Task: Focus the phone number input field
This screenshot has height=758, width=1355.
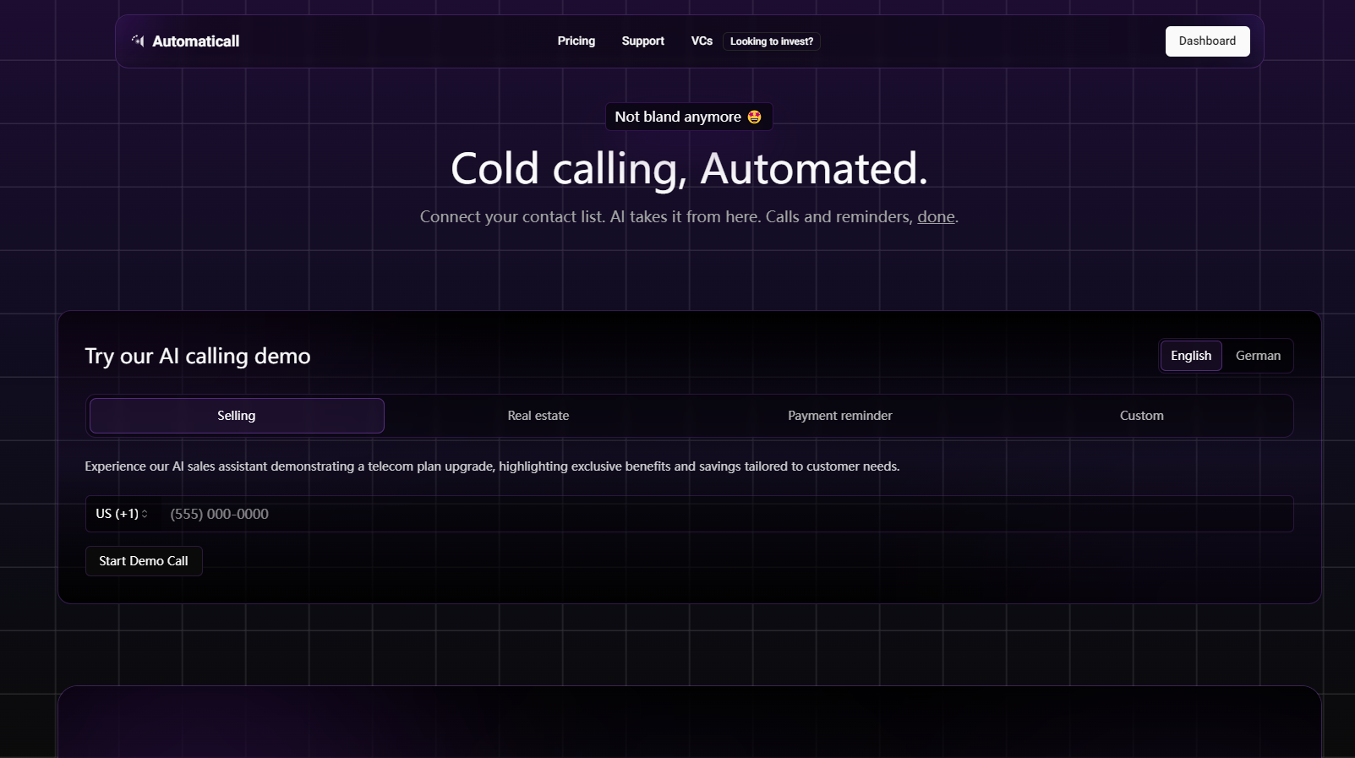Action: point(725,514)
